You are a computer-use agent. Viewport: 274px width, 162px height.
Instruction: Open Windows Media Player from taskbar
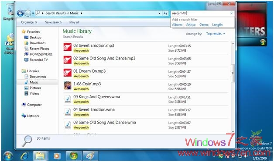pyautogui.click(x=57, y=156)
